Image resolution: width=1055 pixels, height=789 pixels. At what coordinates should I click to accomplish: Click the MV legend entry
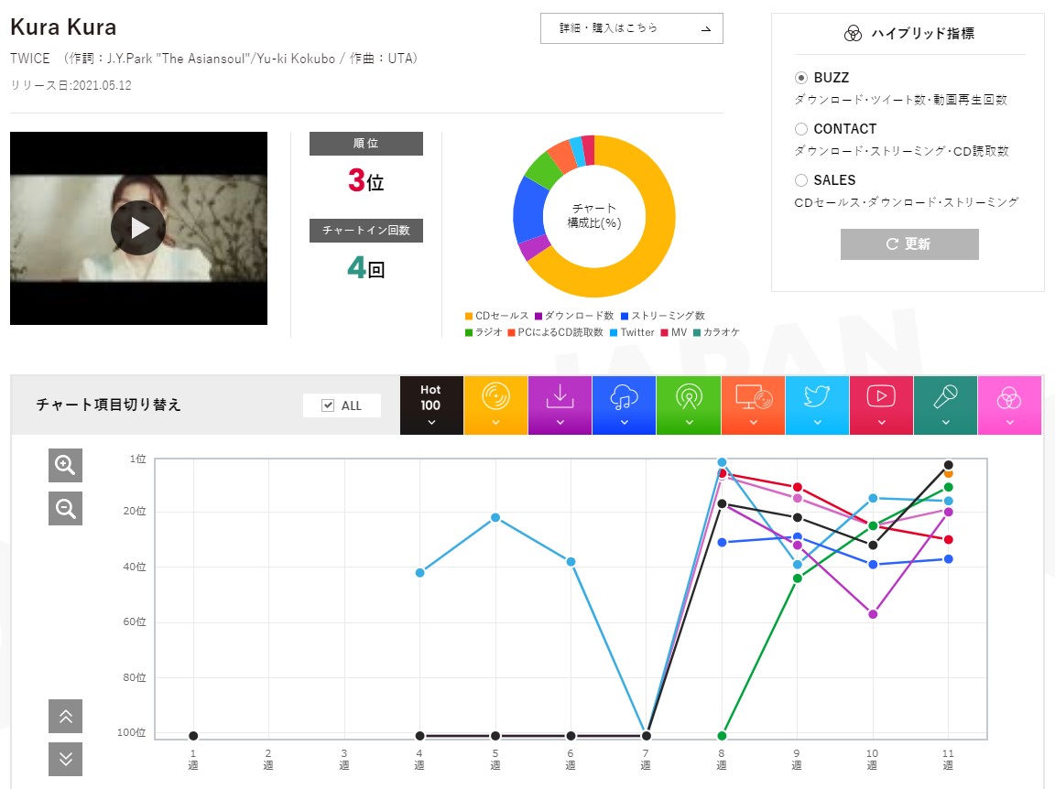point(673,332)
